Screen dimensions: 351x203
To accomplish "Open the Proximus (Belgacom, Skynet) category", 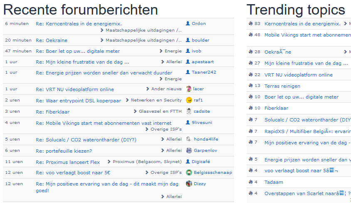I will point(147,161).
